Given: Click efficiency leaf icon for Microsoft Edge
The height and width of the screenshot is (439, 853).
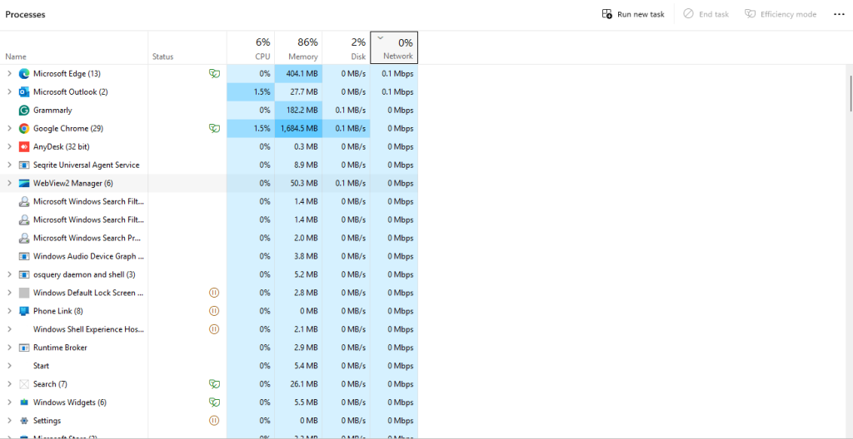Looking at the screenshot, I should point(214,73).
